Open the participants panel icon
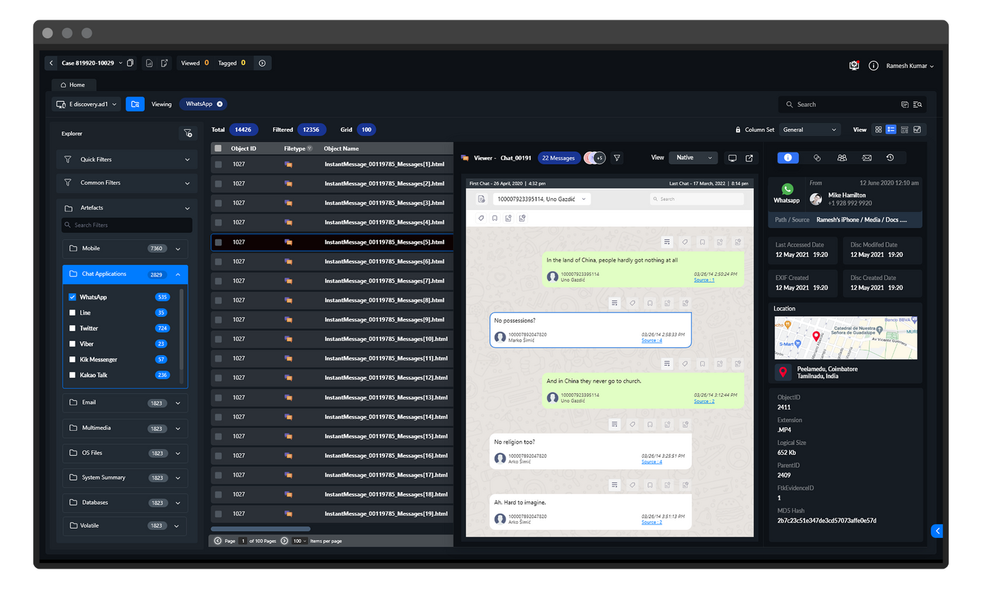This screenshot has height=589, width=982. [842, 158]
